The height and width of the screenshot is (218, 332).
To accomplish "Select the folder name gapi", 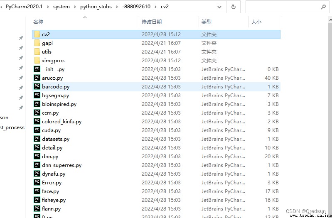I will tap(47, 43).
